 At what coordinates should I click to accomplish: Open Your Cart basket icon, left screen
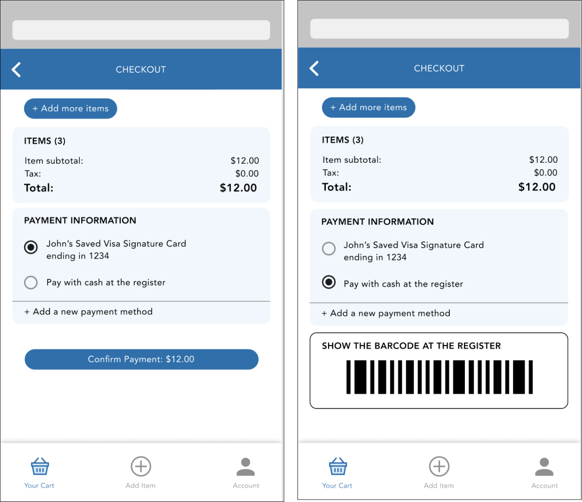(40, 466)
